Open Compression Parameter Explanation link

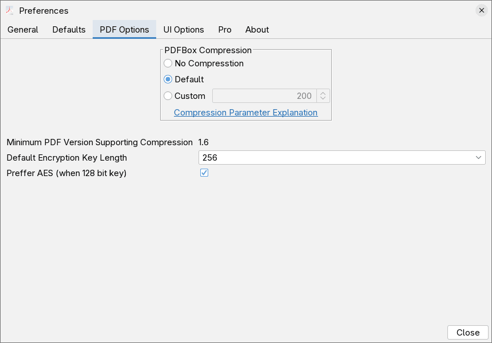[246, 113]
